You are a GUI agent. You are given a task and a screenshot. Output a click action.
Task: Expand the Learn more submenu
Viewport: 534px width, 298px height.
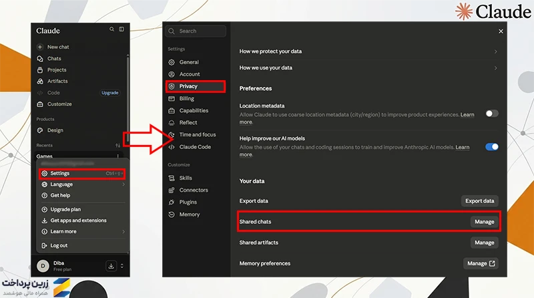[83, 231]
